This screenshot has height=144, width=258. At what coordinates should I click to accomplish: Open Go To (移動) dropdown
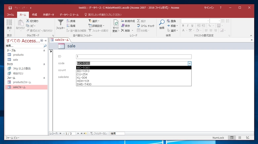tap(172, 26)
